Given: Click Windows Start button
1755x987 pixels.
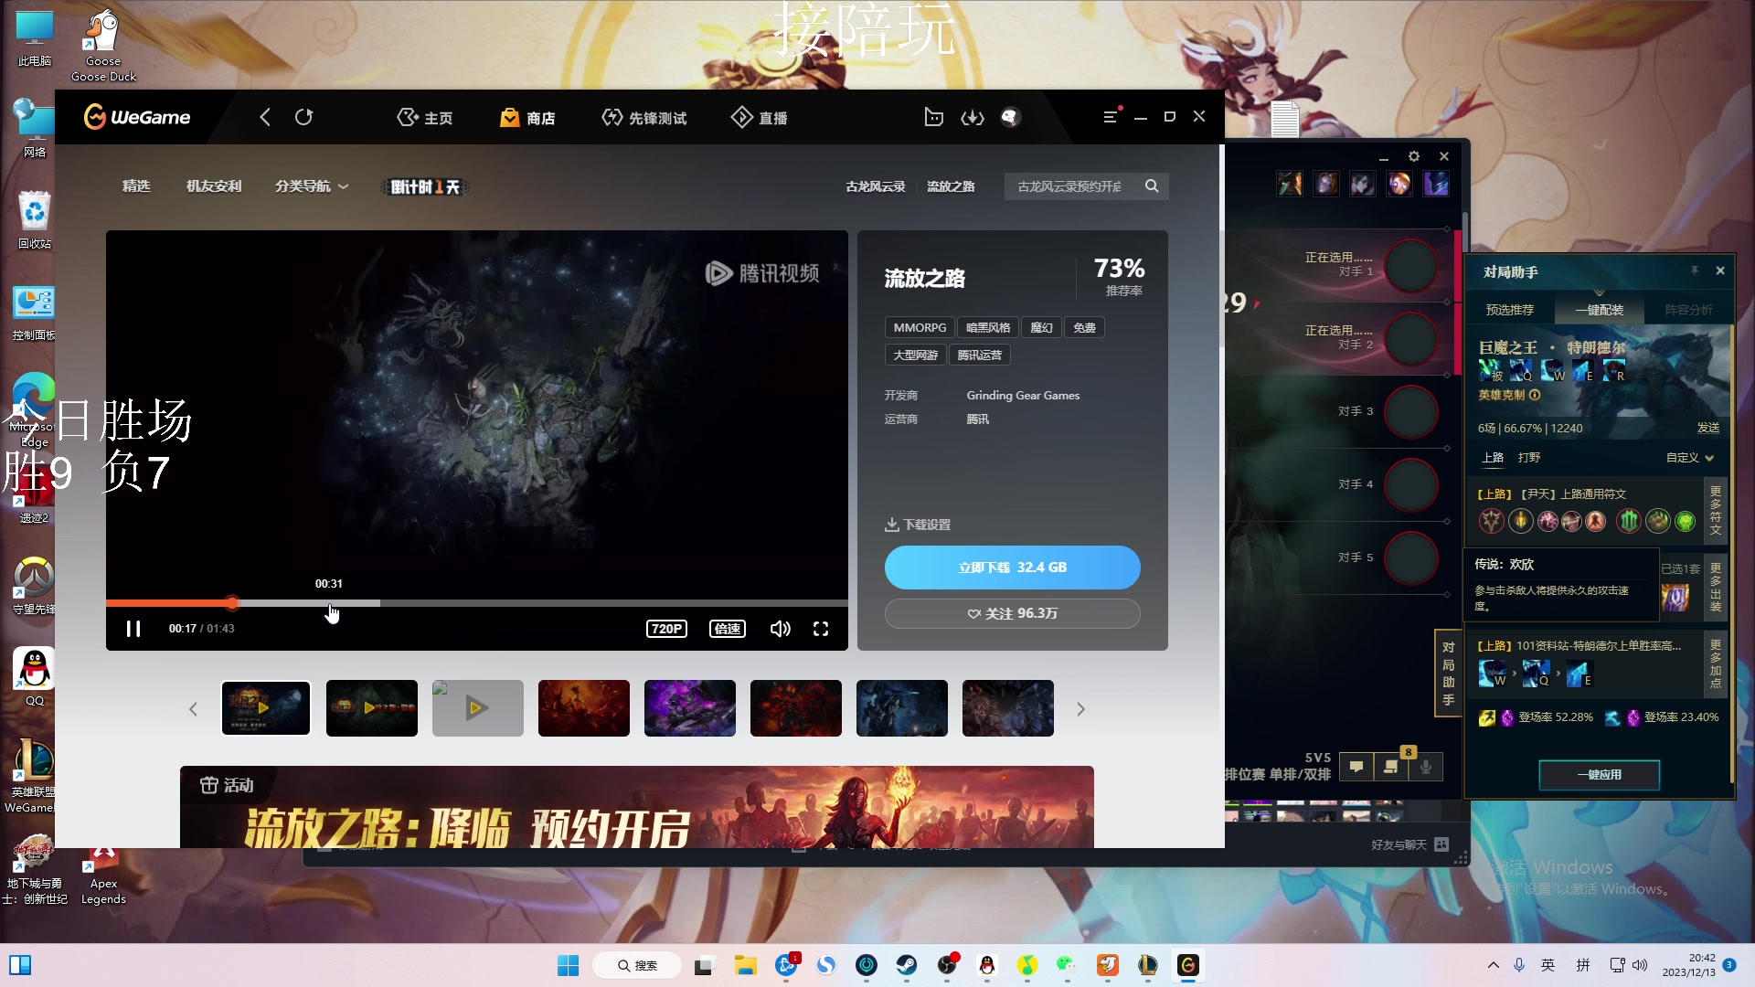Looking at the screenshot, I should tap(568, 965).
